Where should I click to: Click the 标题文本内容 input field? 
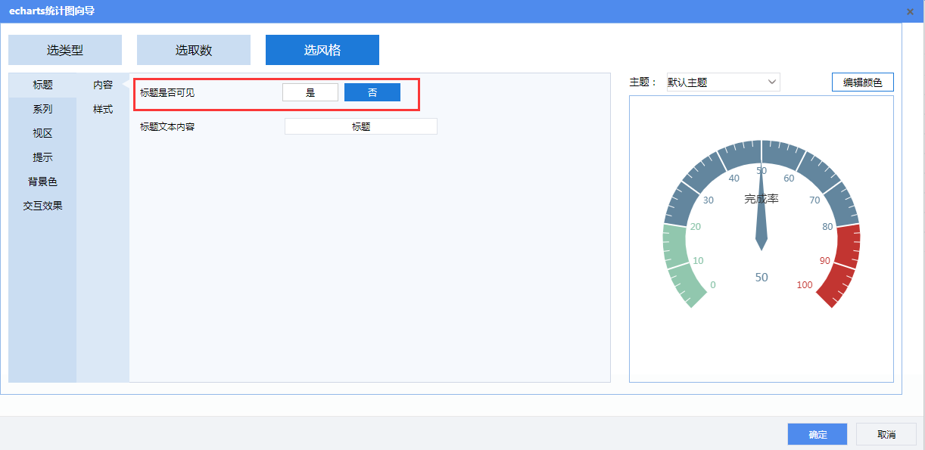(x=361, y=127)
